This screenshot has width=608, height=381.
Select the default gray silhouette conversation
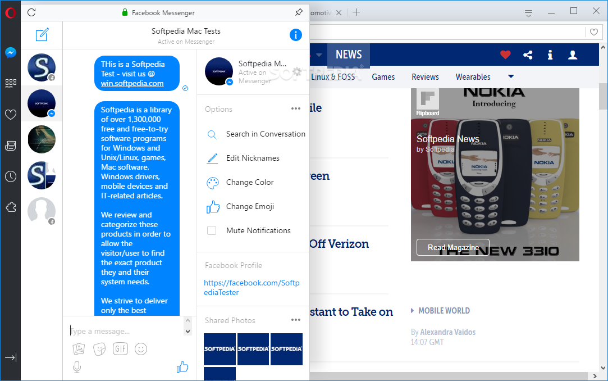tap(42, 211)
